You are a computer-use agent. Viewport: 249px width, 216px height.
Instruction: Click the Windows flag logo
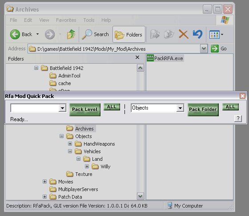pyautogui.click(x=225, y=20)
